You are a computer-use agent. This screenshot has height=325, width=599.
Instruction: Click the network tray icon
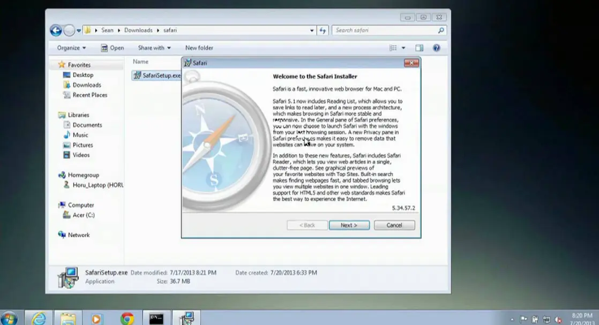point(546,320)
